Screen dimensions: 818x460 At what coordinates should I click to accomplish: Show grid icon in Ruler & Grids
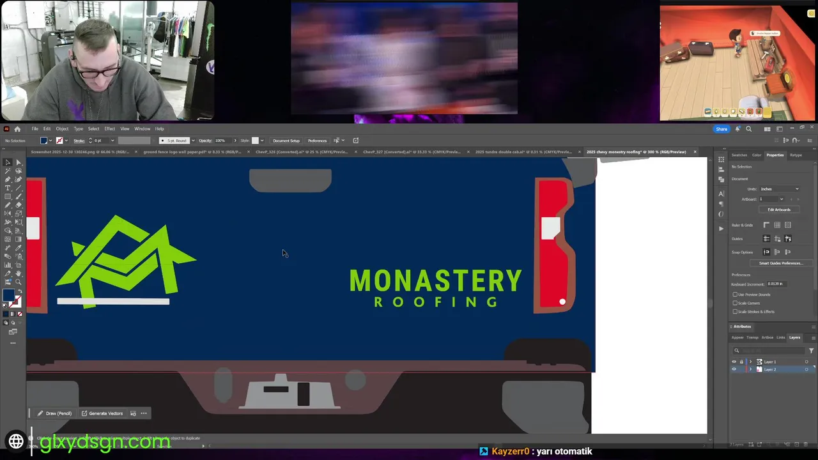[777, 225]
